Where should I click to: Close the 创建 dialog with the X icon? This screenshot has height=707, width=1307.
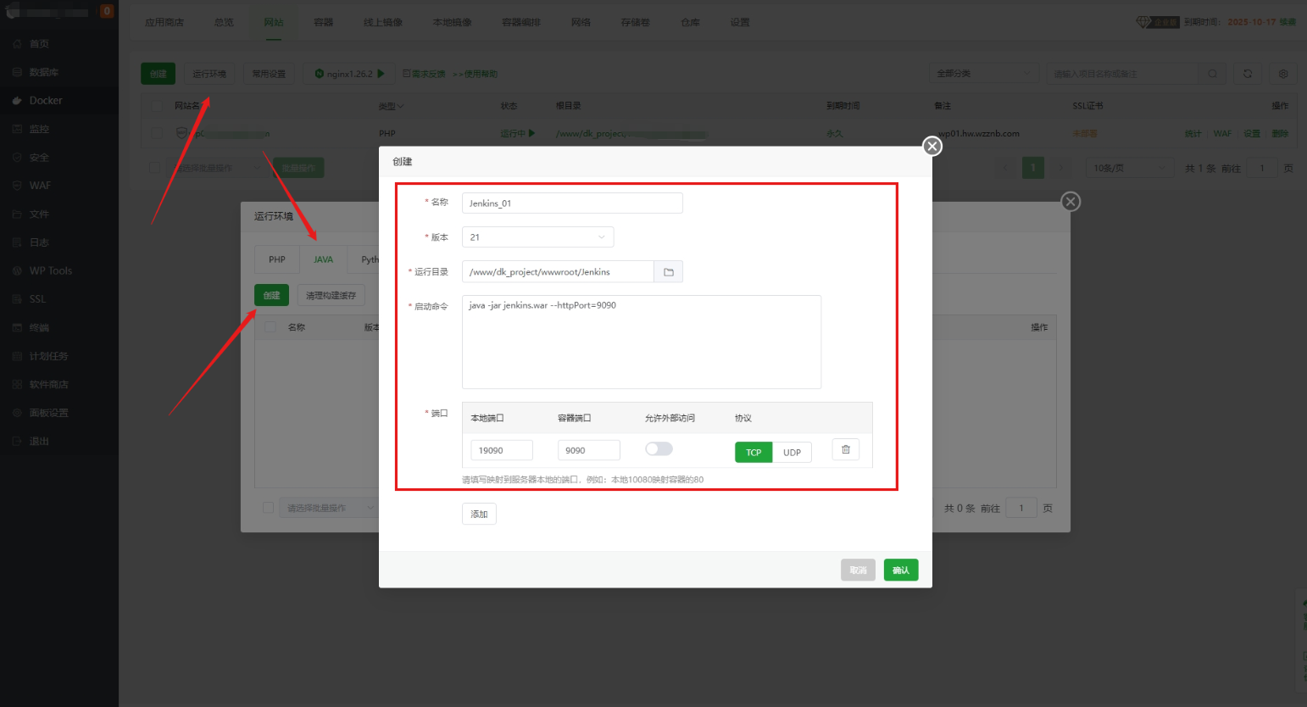[x=932, y=147]
